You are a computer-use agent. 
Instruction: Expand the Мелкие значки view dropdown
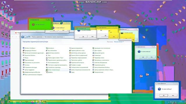coord(119,42)
